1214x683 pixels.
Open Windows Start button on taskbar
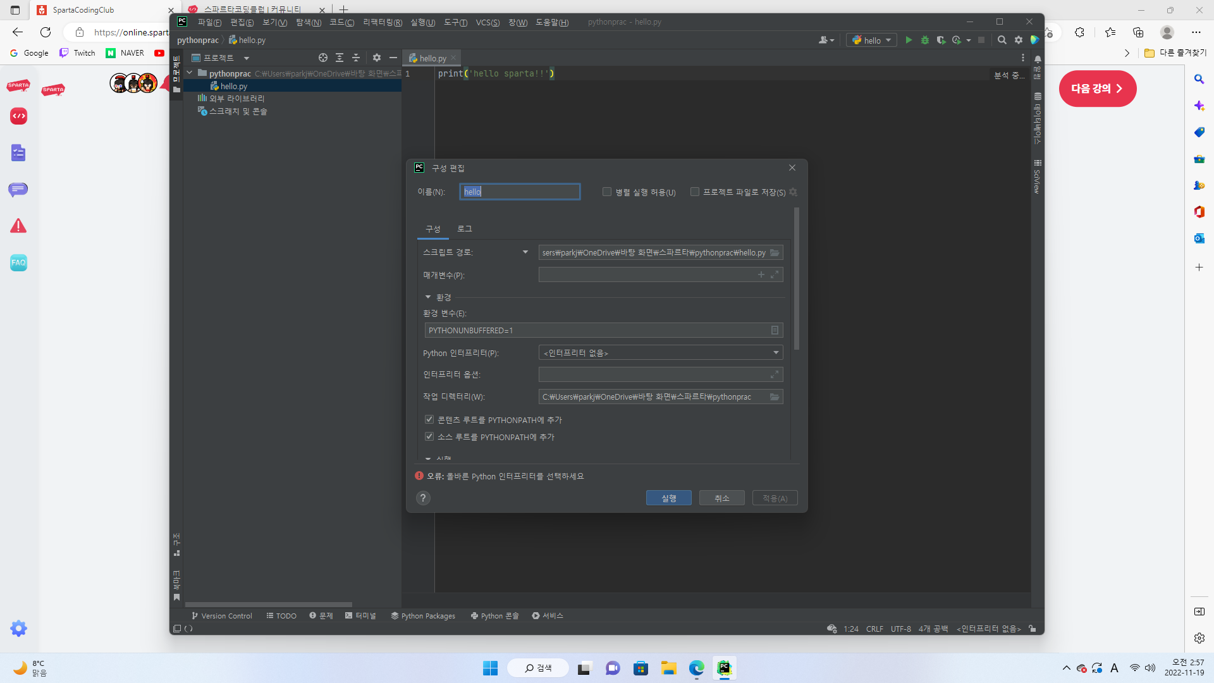coord(490,668)
